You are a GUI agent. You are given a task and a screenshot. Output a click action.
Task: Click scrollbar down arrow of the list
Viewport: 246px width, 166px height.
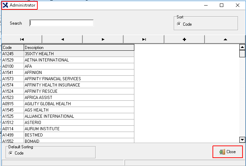coord(242,140)
